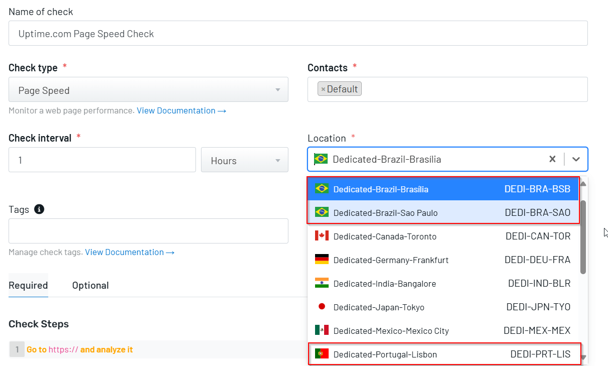Remove the Default contact tag
Image resolution: width=608 pixels, height=366 pixels.
tap(323, 89)
